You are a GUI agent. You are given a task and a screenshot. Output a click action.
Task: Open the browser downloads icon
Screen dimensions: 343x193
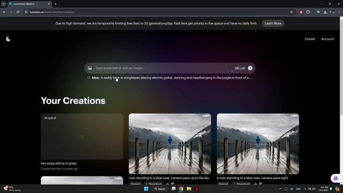coord(325,12)
